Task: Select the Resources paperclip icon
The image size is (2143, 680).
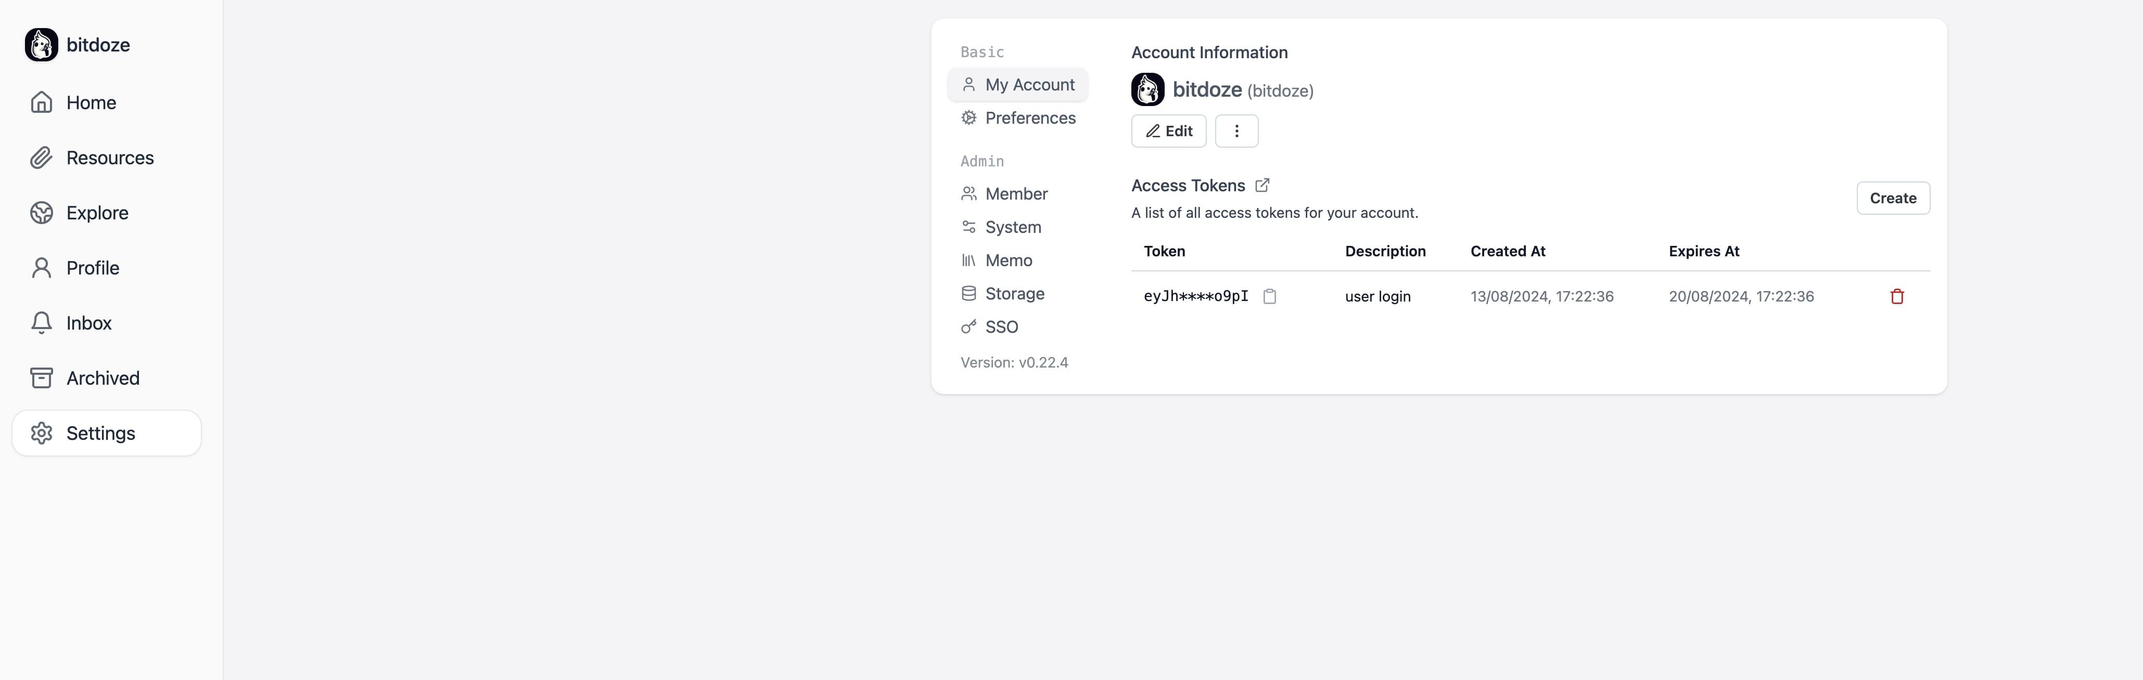Action: click(x=42, y=157)
